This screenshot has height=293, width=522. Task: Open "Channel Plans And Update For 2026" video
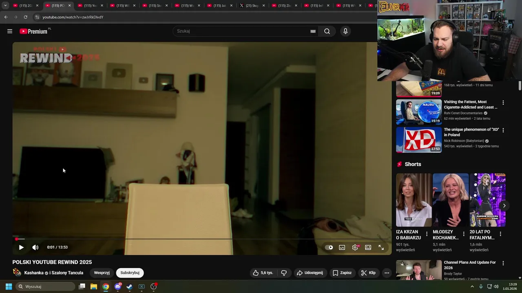point(470,265)
